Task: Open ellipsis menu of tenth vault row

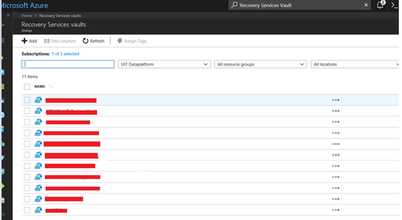Action: pos(336,199)
